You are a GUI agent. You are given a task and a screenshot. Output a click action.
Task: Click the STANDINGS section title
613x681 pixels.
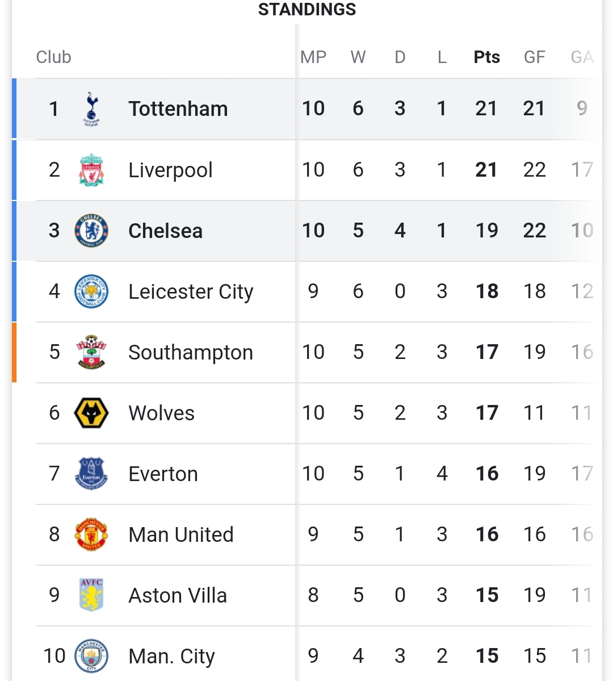pos(307,9)
